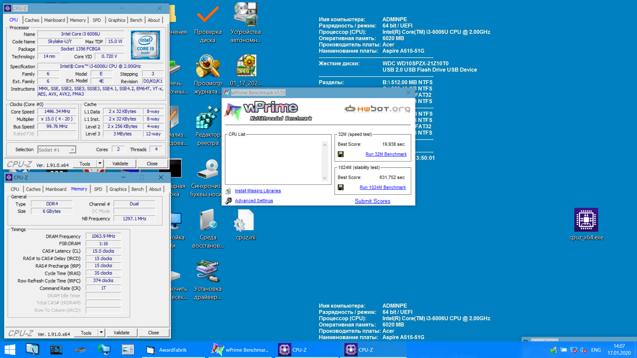
Task: Click Tools button in upper CPU-Z window
Action: pos(85,164)
